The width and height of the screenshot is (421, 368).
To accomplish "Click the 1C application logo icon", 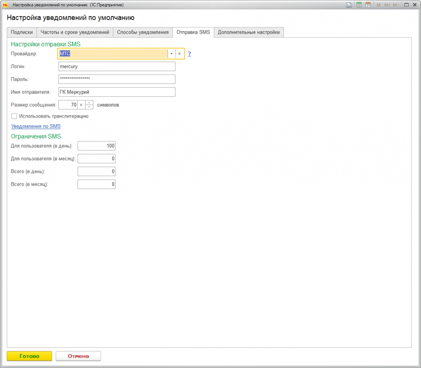I will pyautogui.click(x=5, y=5).
